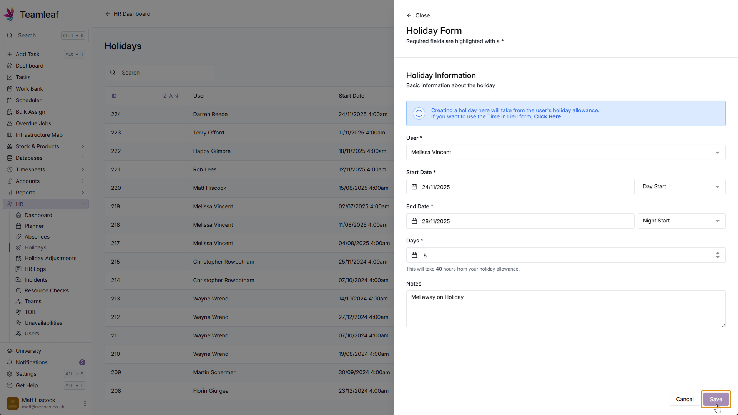Open the Planner page in HR
738x415 pixels.
(x=34, y=226)
